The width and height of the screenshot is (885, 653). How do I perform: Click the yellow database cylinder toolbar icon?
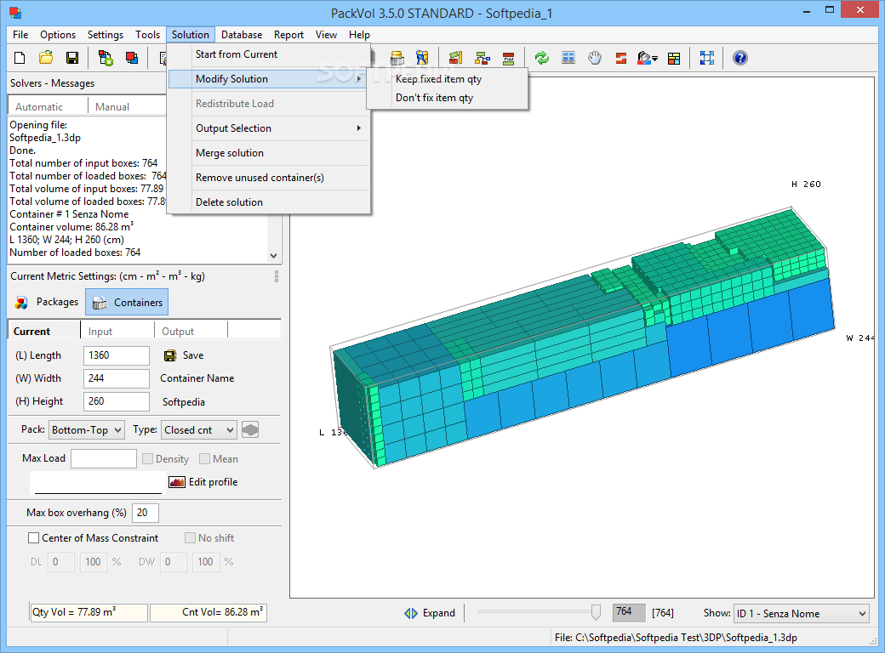click(x=397, y=58)
